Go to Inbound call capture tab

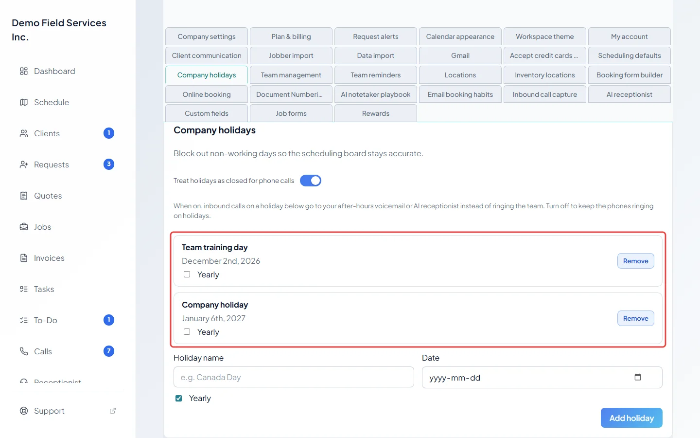[x=545, y=94]
